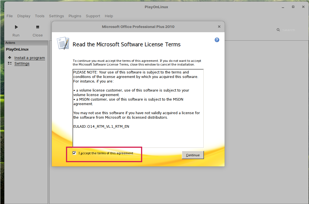This screenshot has height=204, width=309.
Task: Click the list icon beside Settings link
Action: click(x=10, y=63)
